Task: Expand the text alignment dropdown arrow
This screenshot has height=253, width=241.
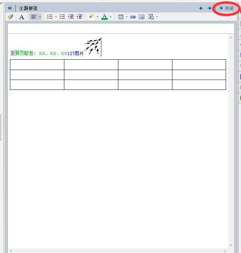Action: (40, 17)
